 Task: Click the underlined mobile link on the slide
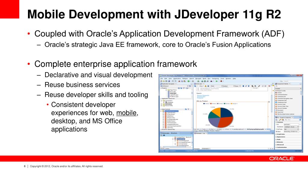pyautogui.click(x=126, y=113)
